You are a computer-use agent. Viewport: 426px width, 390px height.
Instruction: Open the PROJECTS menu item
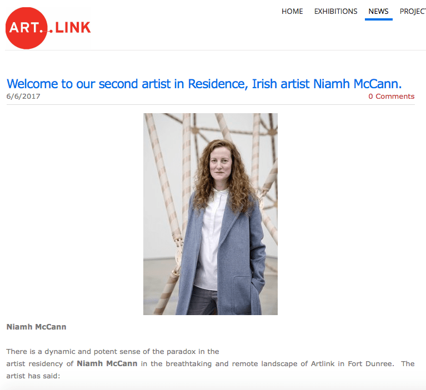pos(413,12)
